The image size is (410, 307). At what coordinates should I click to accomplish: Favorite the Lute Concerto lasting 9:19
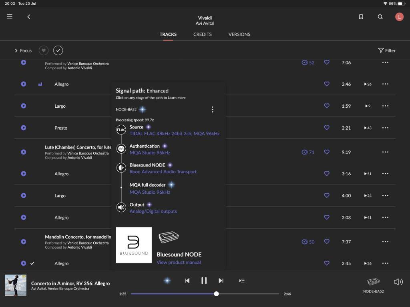point(327,152)
